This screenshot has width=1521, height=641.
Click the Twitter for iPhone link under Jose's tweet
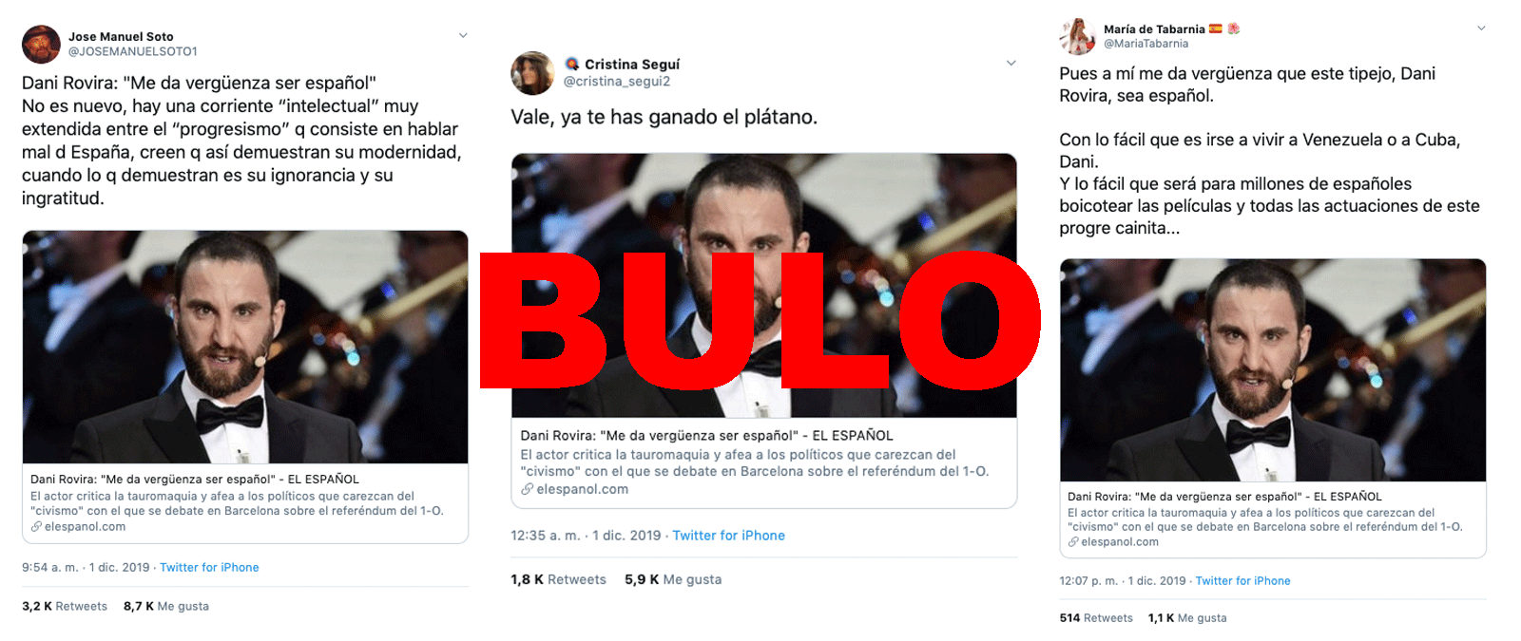pyautogui.click(x=209, y=567)
